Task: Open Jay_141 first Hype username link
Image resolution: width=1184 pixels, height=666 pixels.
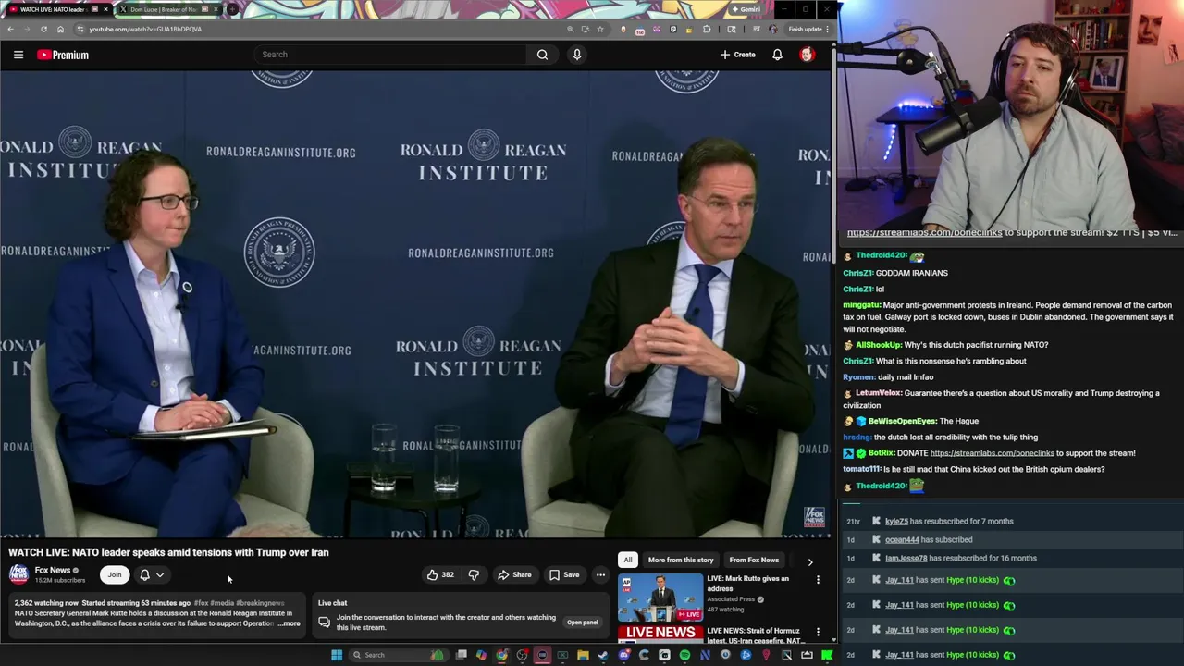Action: click(899, 580)
